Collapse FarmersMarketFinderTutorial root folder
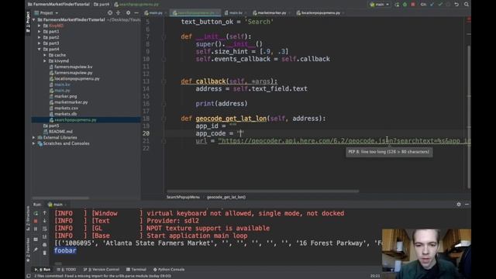The height and width of the screenshot is (279, 496). coord(34,19)
